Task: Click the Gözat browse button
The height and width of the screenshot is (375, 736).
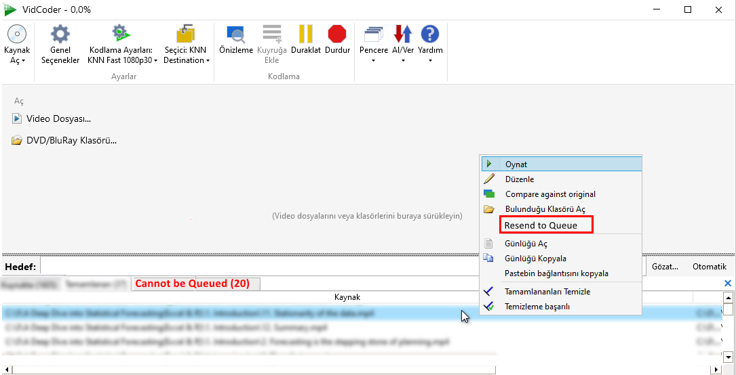Action: pos(665,267)
